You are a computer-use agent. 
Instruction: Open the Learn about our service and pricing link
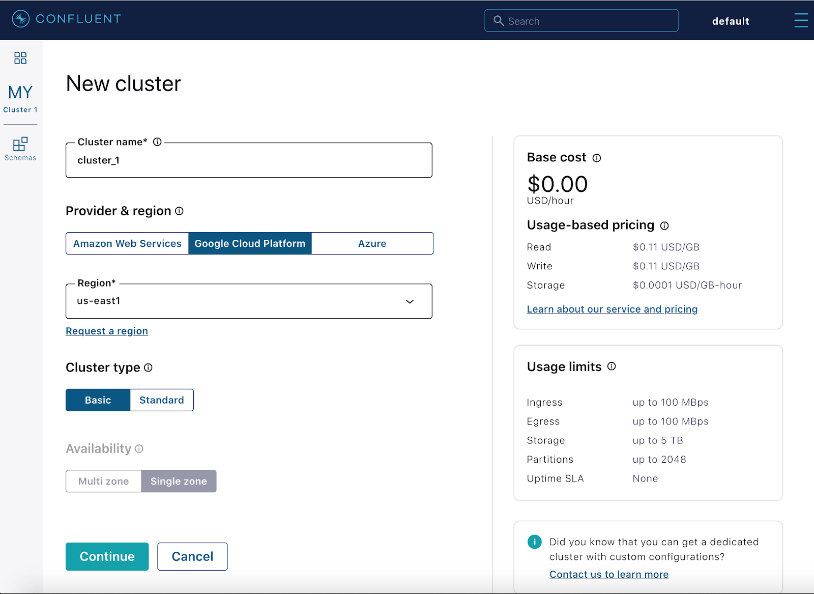pyautogui.click(x=612, y=309)
